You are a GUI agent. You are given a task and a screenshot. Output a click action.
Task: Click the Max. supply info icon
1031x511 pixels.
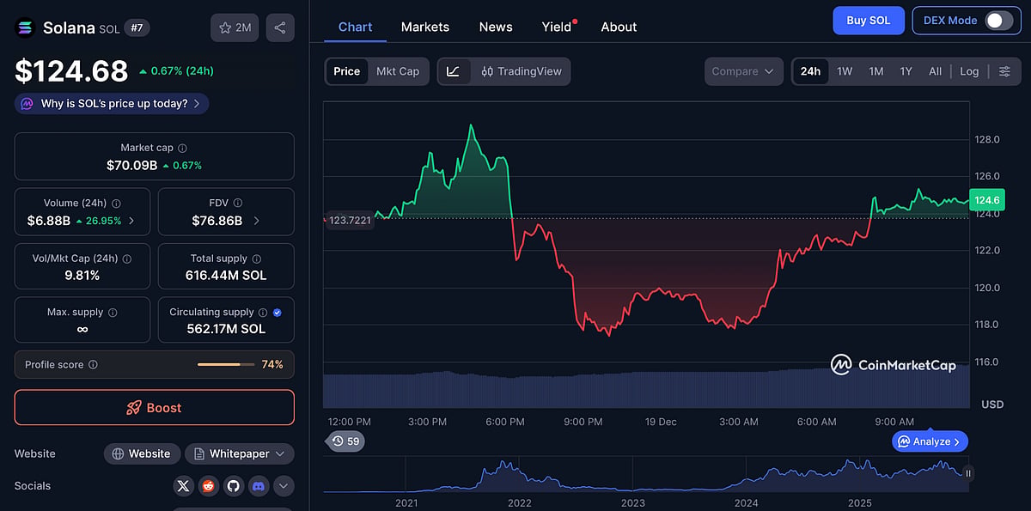pos(113,313)
